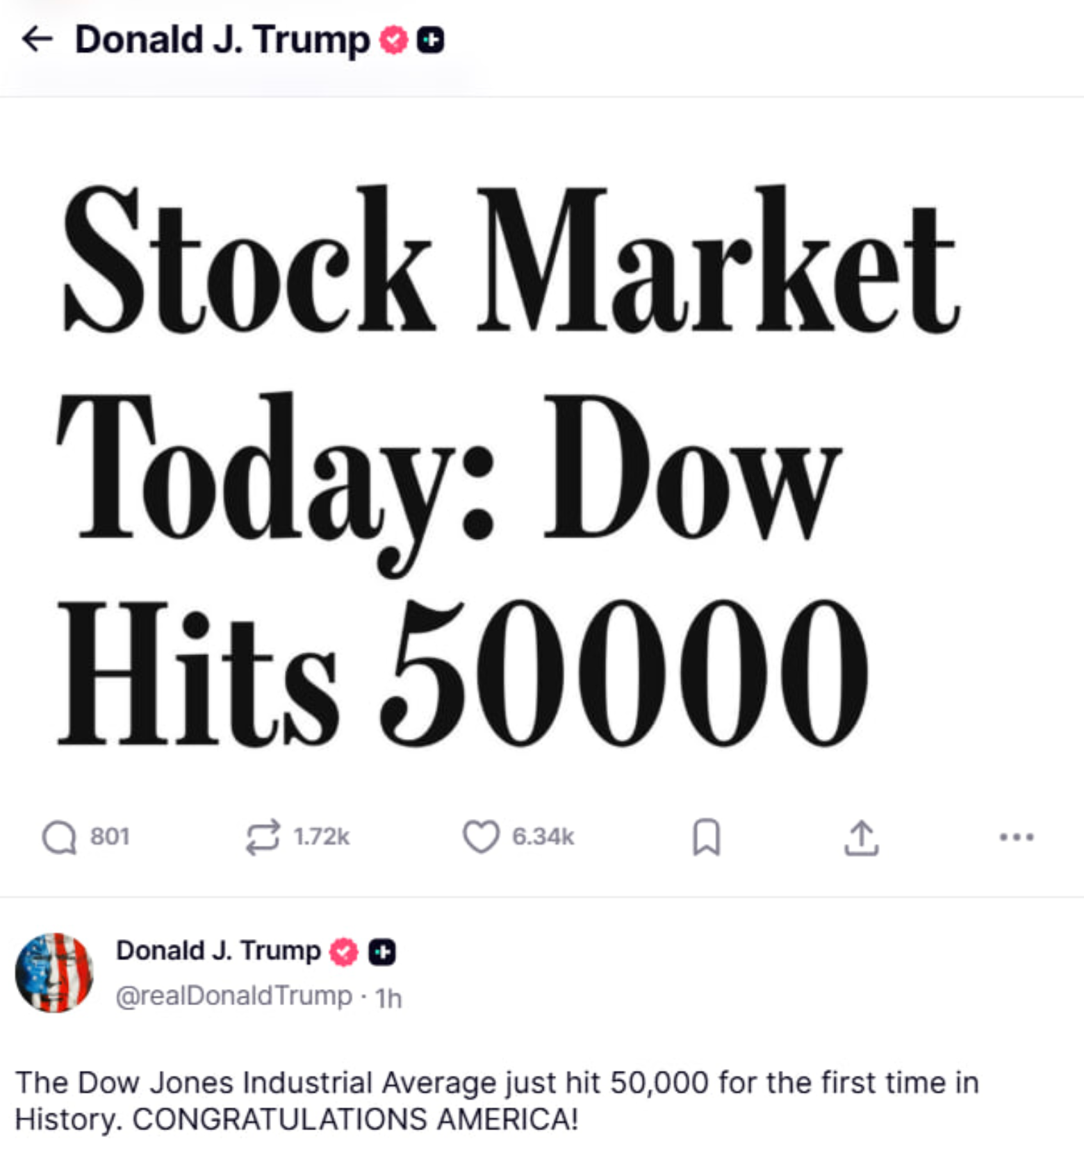Click the reply speech bubble icon
Viewport: 1084px width, 1160px height.
click(x=59, y=837)
